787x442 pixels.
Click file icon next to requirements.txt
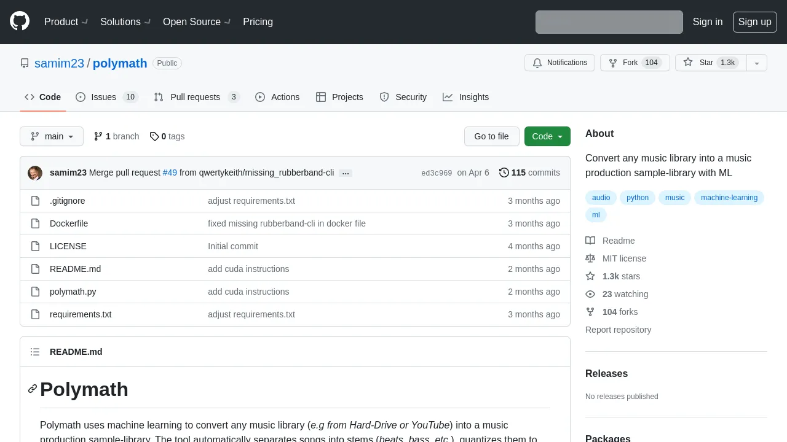pyautogui.click(x=35, y=314)
